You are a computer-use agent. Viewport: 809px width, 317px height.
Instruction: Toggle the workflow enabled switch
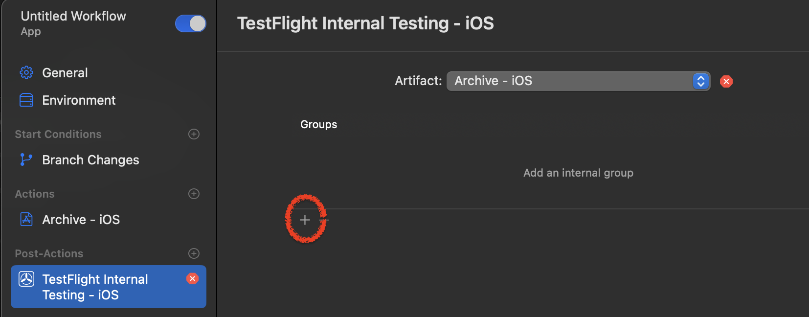191,23
